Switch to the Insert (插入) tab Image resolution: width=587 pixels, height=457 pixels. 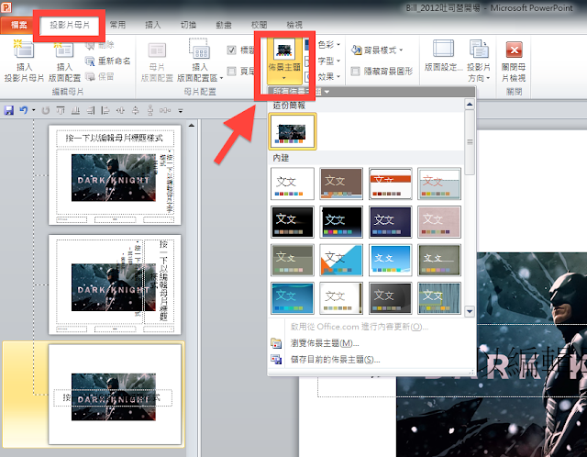[x=153, y=25]
